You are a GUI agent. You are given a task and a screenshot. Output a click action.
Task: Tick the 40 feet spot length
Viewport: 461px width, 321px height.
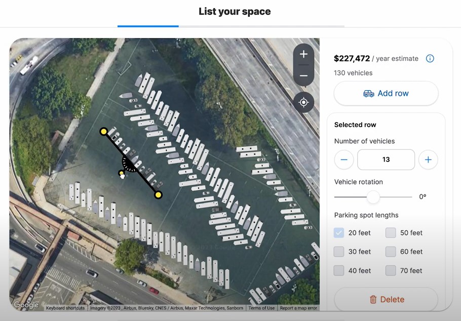tap(339, 270)
